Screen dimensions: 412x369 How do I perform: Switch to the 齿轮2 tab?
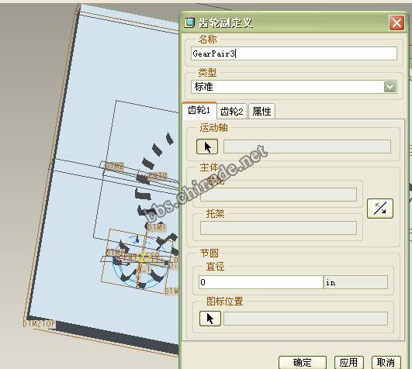[x=232, y=112]
